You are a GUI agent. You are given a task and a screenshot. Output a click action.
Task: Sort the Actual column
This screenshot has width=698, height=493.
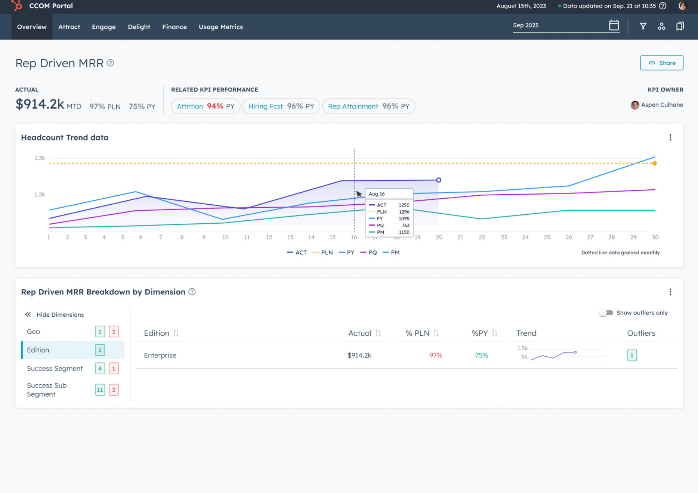click(x=378, y=333)
